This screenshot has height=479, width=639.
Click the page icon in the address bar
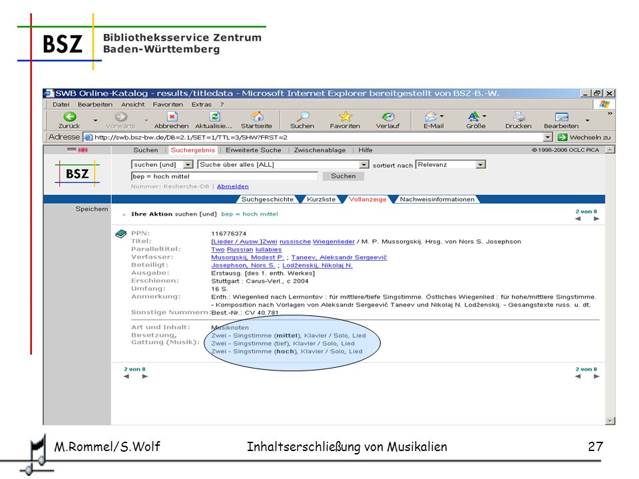pyautogui.click(x=88, y=137)
